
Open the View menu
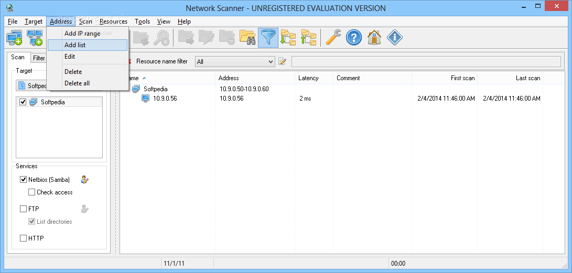tap(164, 21)
